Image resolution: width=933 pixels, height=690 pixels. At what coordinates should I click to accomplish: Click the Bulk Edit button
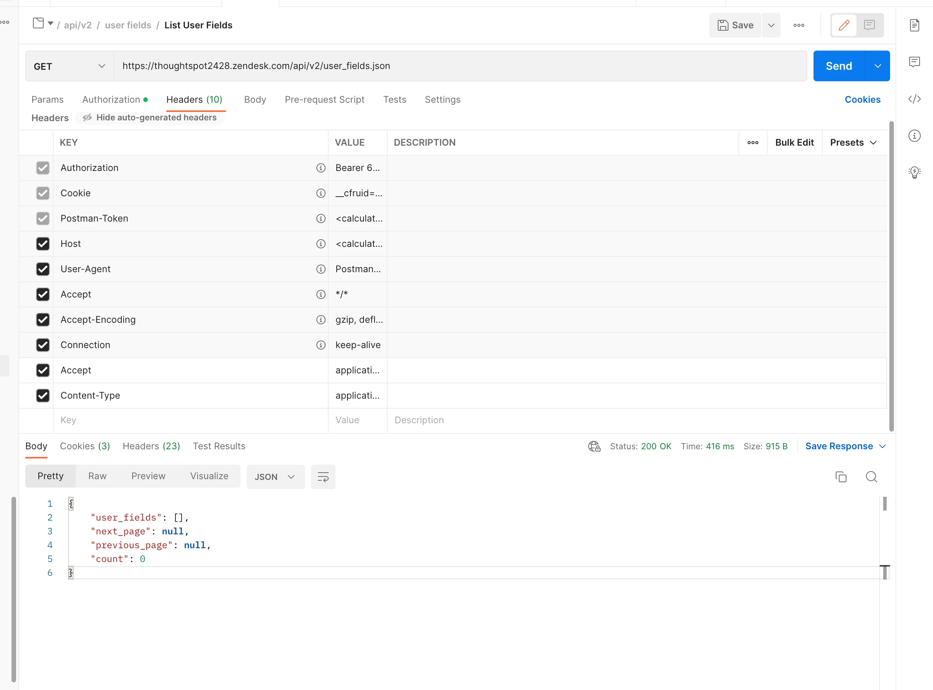coord(794,143)
